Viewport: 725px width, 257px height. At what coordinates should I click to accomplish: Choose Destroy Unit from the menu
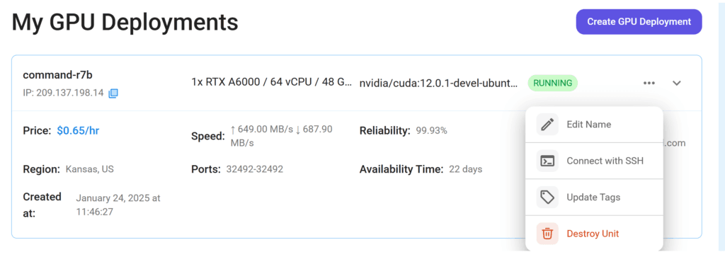pos(594,234)
